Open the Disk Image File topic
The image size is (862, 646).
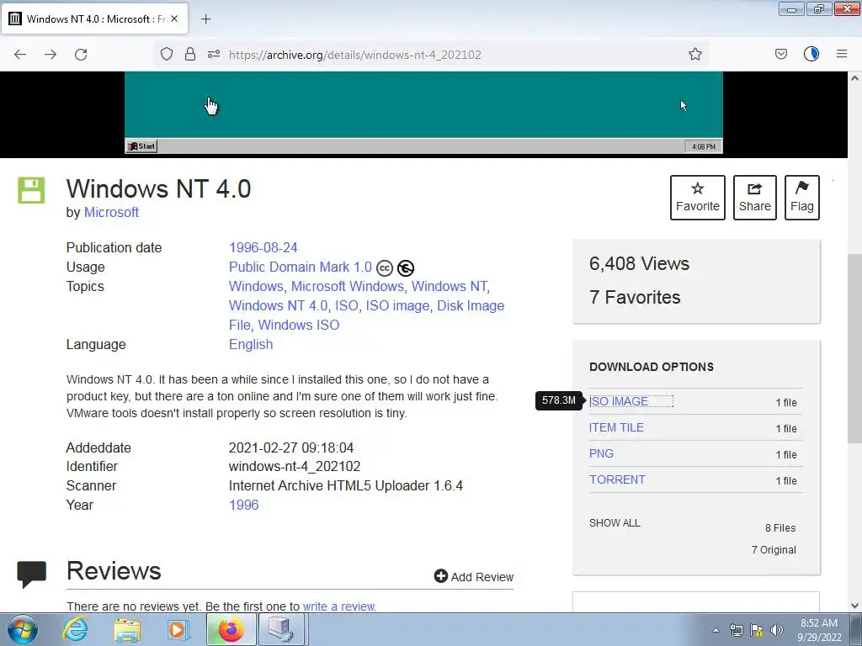[x=367, y=315]
